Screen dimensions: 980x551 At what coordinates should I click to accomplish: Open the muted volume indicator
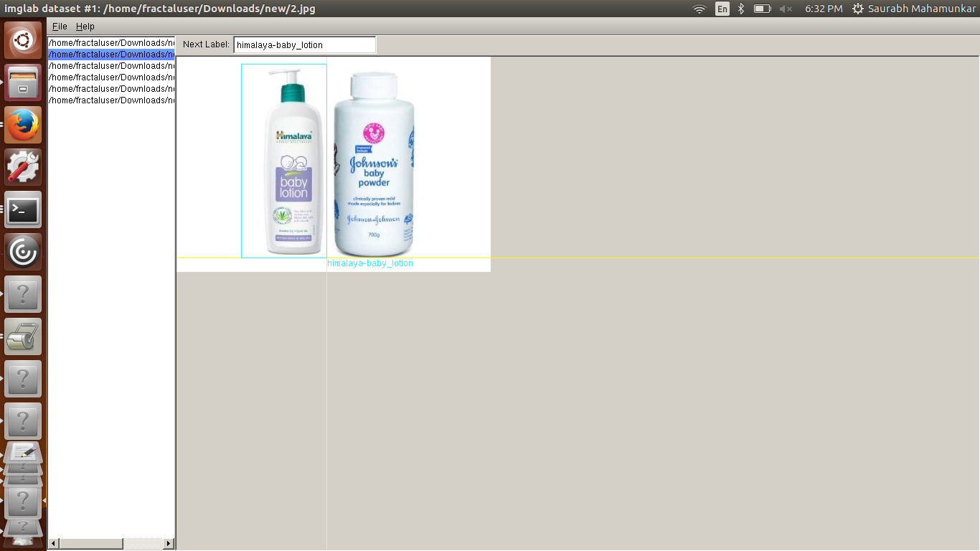click(786, 9)
